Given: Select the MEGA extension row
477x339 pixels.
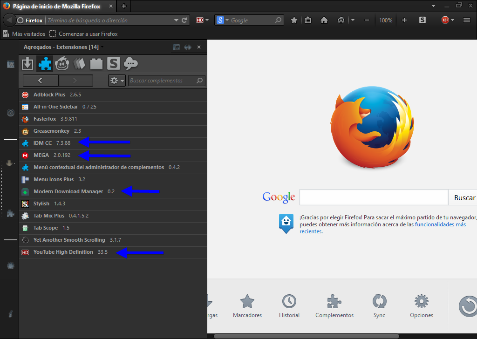Looking at the screenshot, I should click(113, 156).
